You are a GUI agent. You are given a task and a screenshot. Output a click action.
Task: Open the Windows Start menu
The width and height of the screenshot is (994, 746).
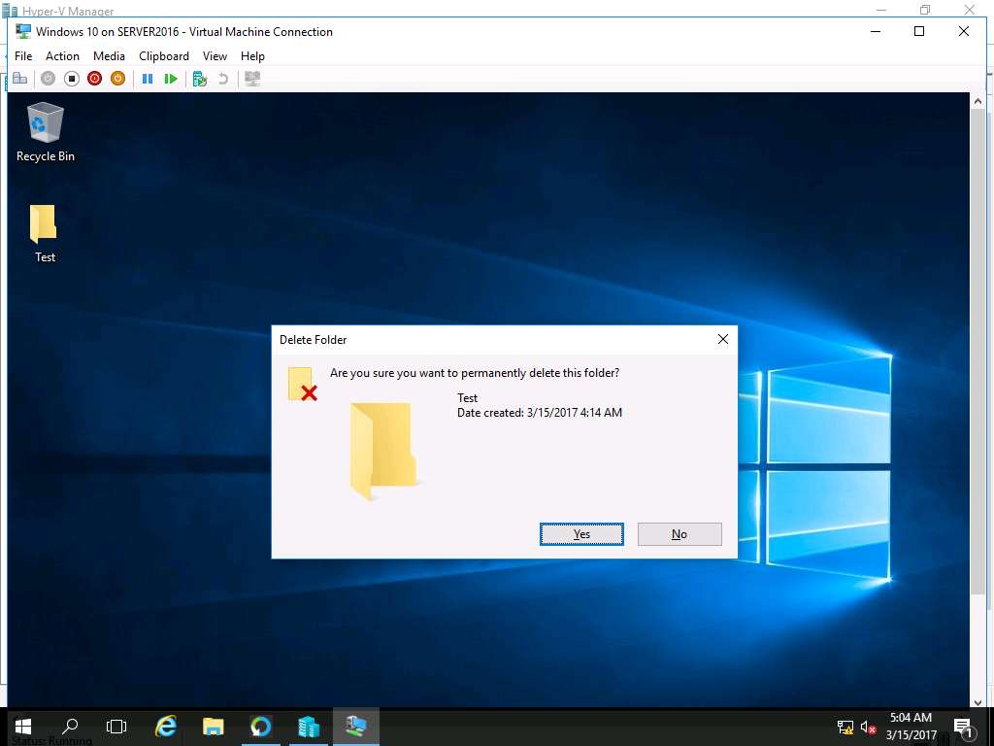(23, 727)
